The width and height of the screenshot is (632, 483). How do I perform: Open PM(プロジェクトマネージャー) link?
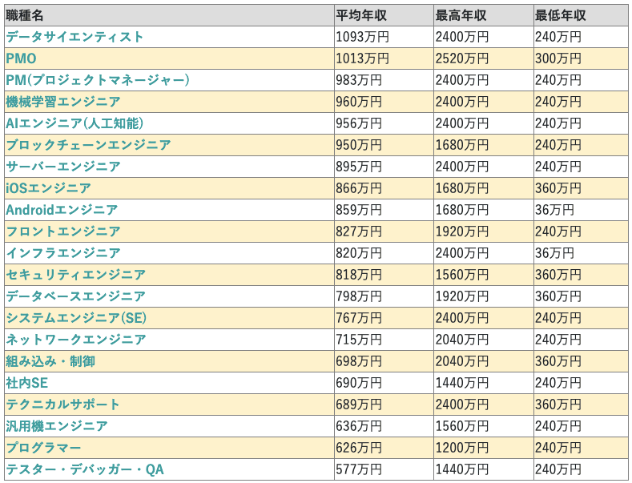[x=98, y=80]
